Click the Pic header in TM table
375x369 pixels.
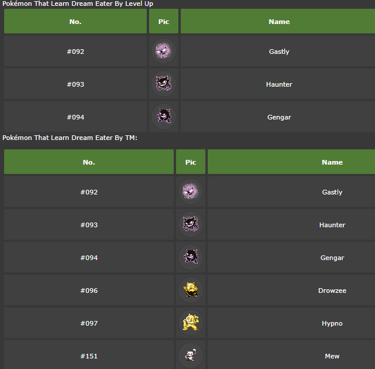click(191, 162)
